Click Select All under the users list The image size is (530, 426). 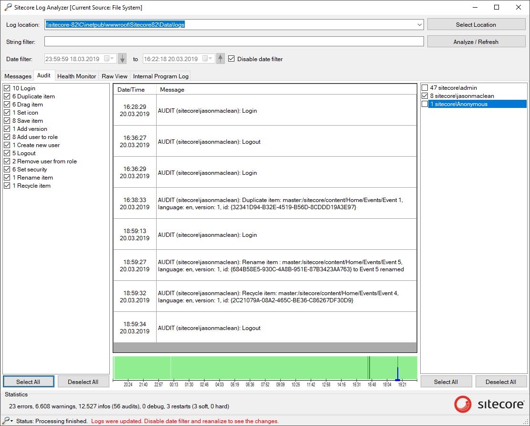point(446,382)
